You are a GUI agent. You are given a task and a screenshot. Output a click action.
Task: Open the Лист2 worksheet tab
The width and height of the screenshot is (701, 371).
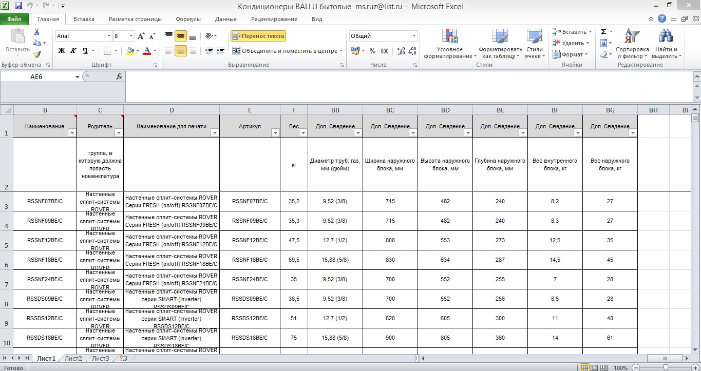pyautogui.click(x=73, y=358)
